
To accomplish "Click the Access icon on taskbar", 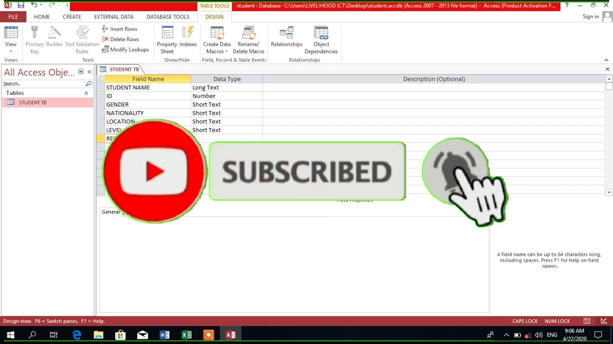I will pos(230,335).
